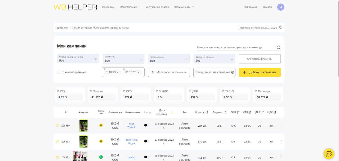
Task: Open the yellow chat support bubble
Action: coord(329,154)
